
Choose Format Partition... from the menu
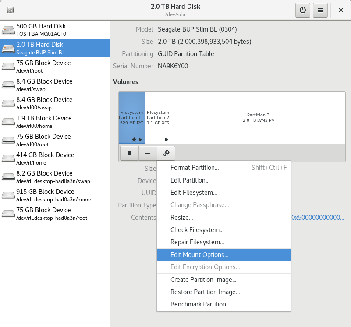point(224,168)
